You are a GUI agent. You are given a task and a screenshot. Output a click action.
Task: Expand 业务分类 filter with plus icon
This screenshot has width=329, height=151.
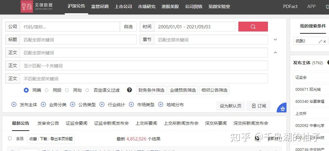click(43, 104)
